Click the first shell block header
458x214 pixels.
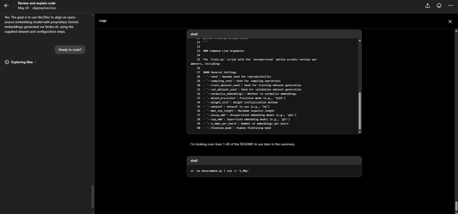[x=274, y=34]
